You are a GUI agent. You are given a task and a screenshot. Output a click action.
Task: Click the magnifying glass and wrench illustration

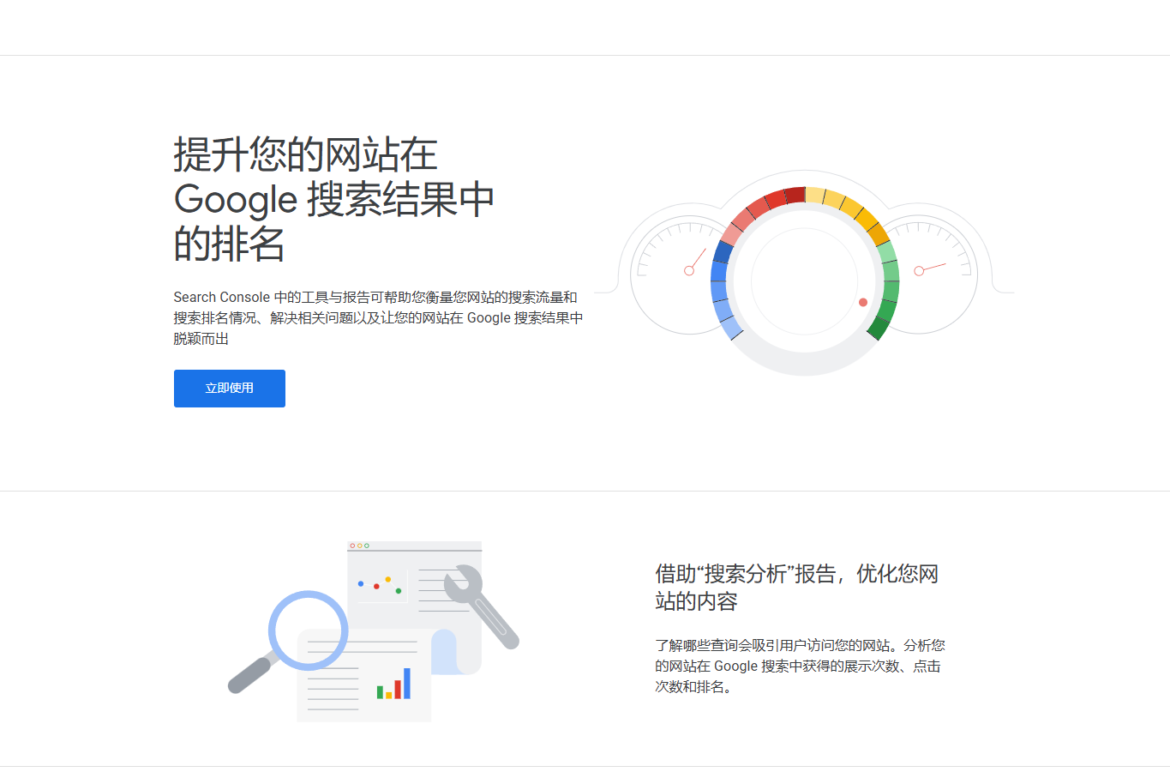[374, 630]
